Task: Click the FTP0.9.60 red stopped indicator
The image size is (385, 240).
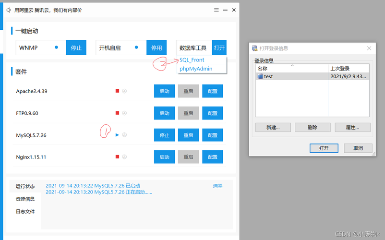Action: click(x=117, y=113)
